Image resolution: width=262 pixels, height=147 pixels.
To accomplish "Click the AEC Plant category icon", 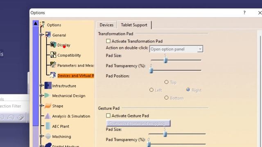I will pos(48,126).
